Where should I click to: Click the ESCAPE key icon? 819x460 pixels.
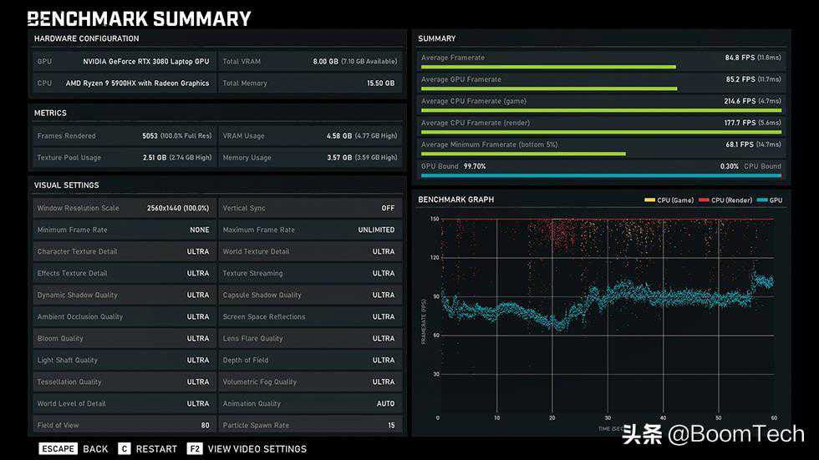[x=58, y=449]
